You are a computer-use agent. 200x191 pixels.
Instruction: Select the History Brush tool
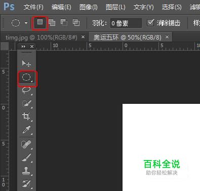[x=26, y=184]
